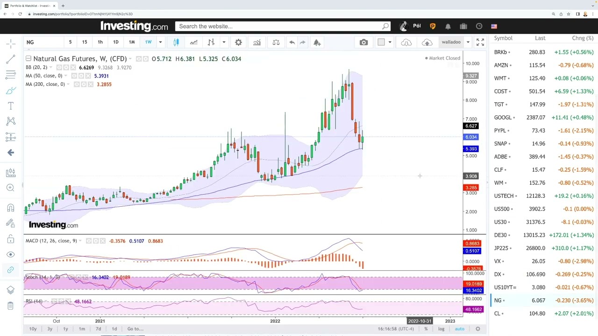Undo the last chart action
Image resolution: width=598 pixels, height=336 pixels.
tap(292, 42)
